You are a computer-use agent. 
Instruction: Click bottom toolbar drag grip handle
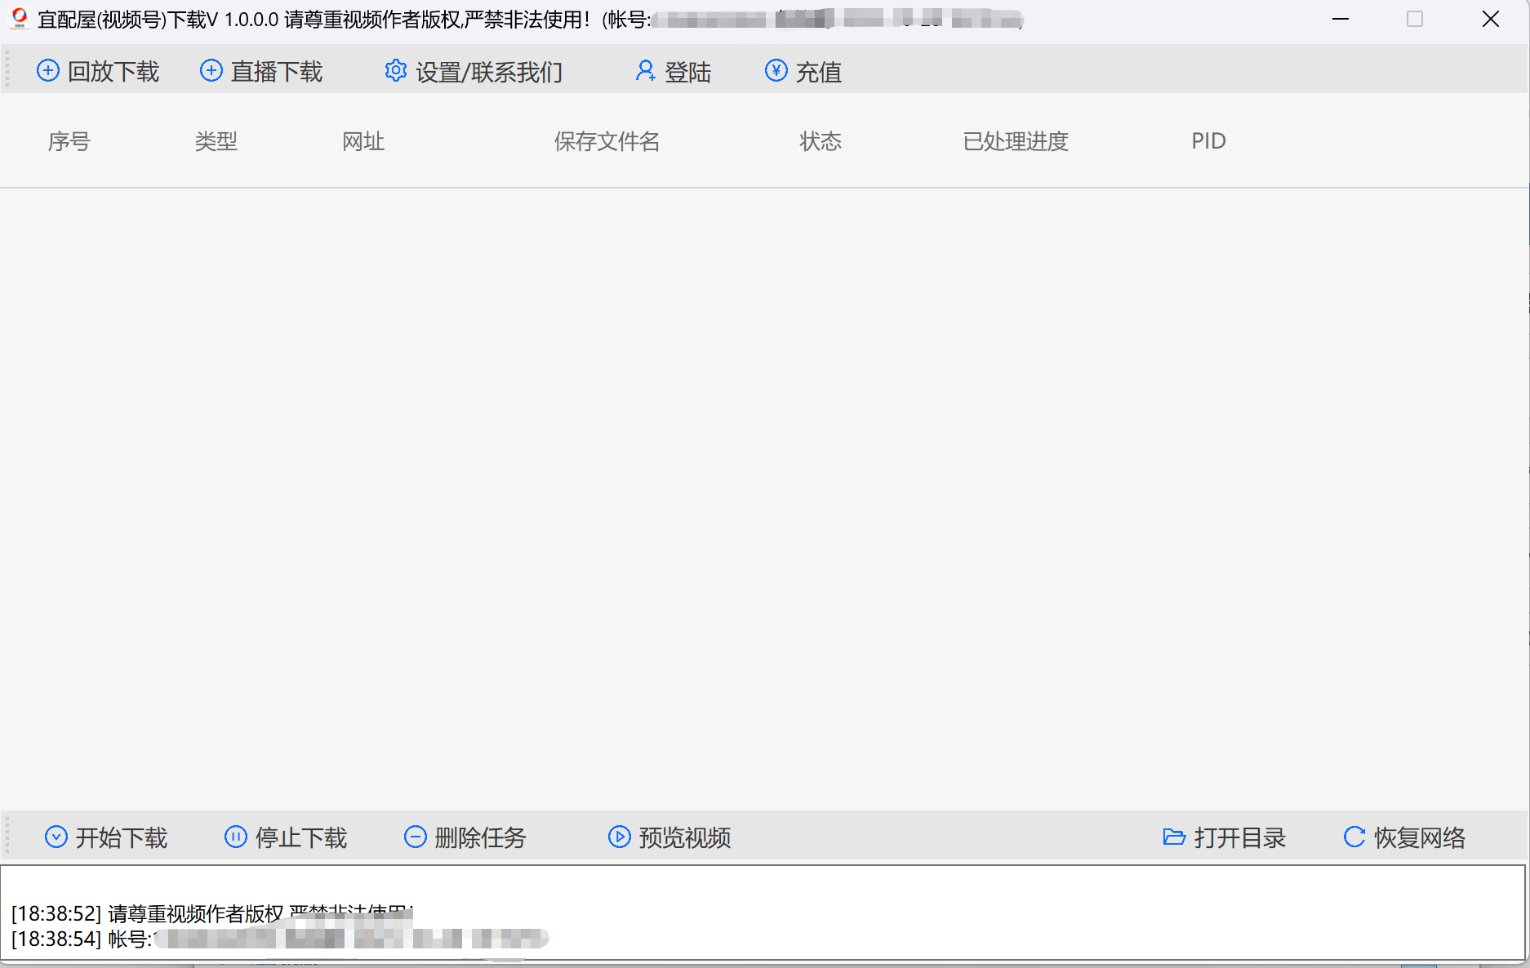point(7,835)
